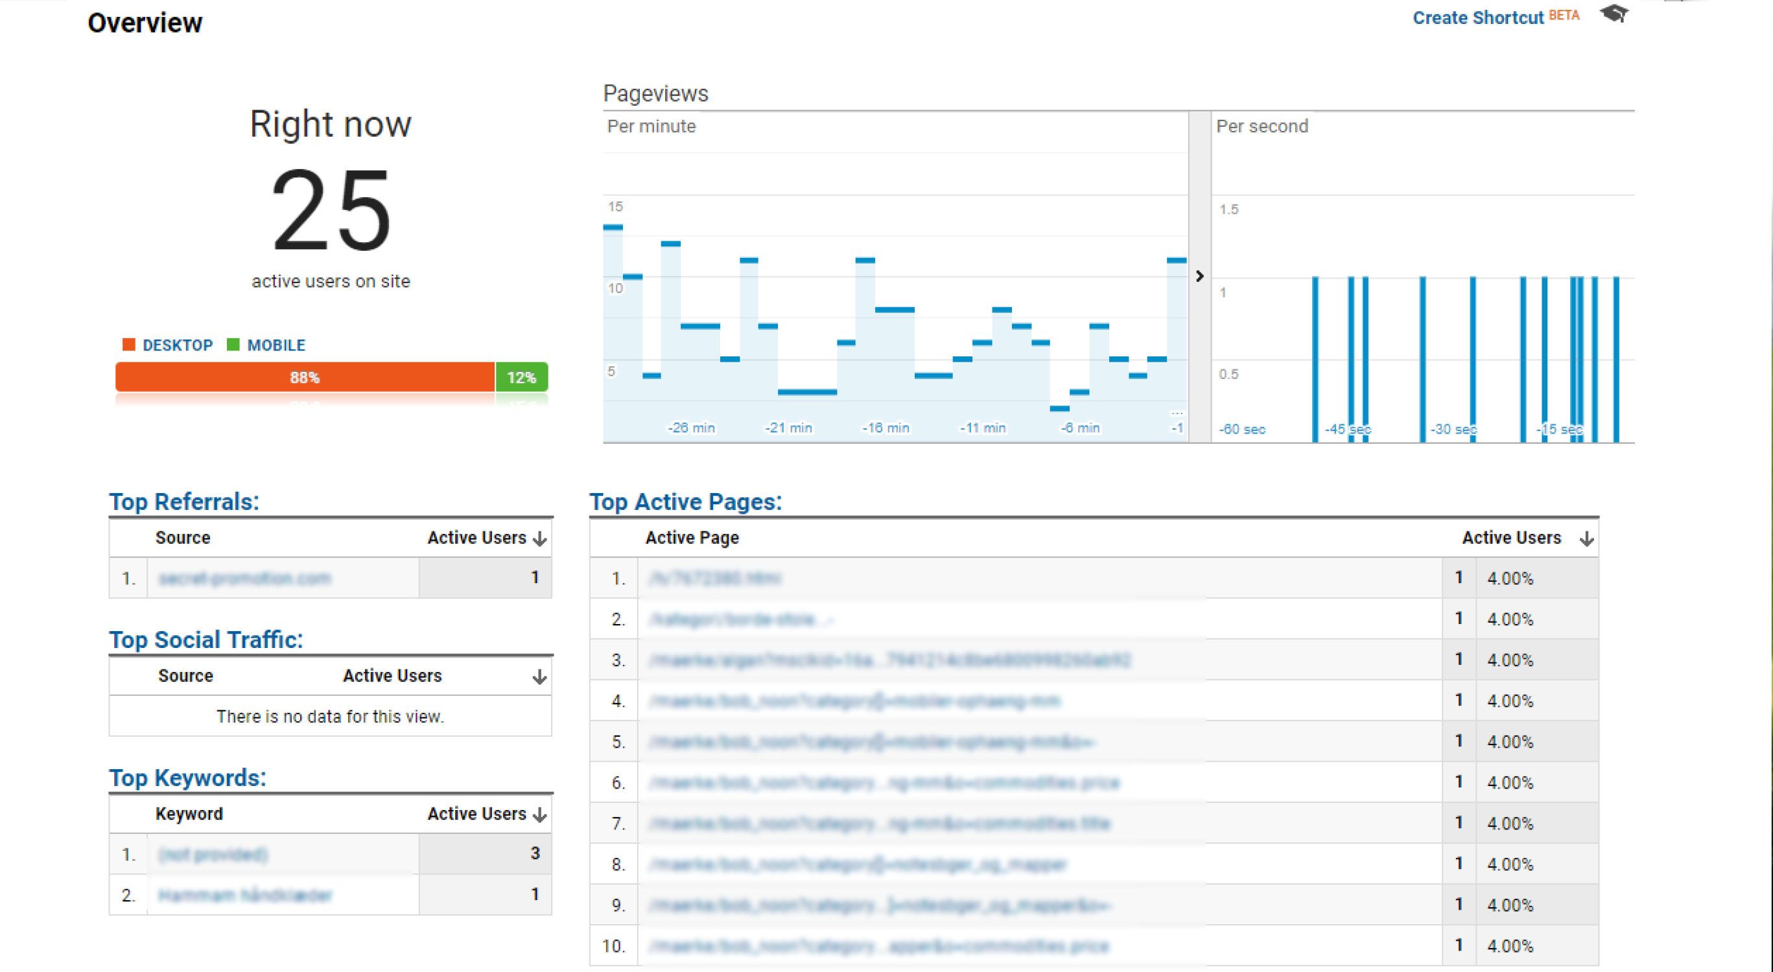
Task: Click the Per minute chart label
Action: click(x=651, y=126)
